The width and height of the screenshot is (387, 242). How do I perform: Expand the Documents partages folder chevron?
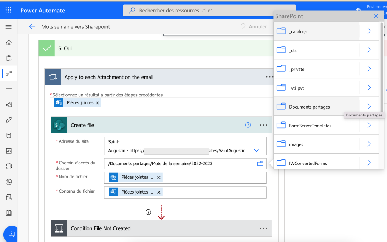tap(369, 106)
